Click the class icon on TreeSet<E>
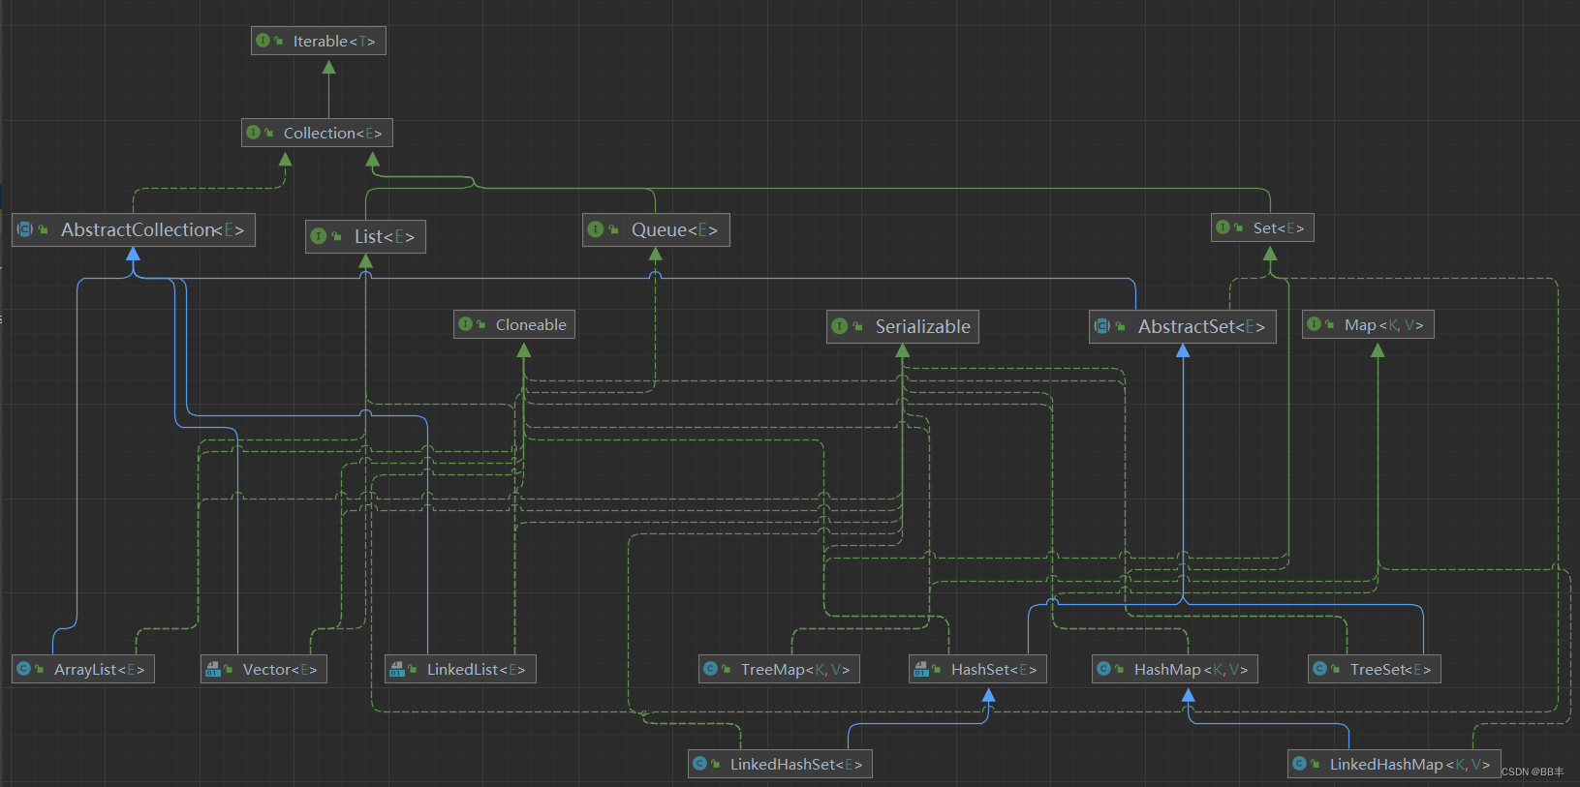 coord(1320,669)
